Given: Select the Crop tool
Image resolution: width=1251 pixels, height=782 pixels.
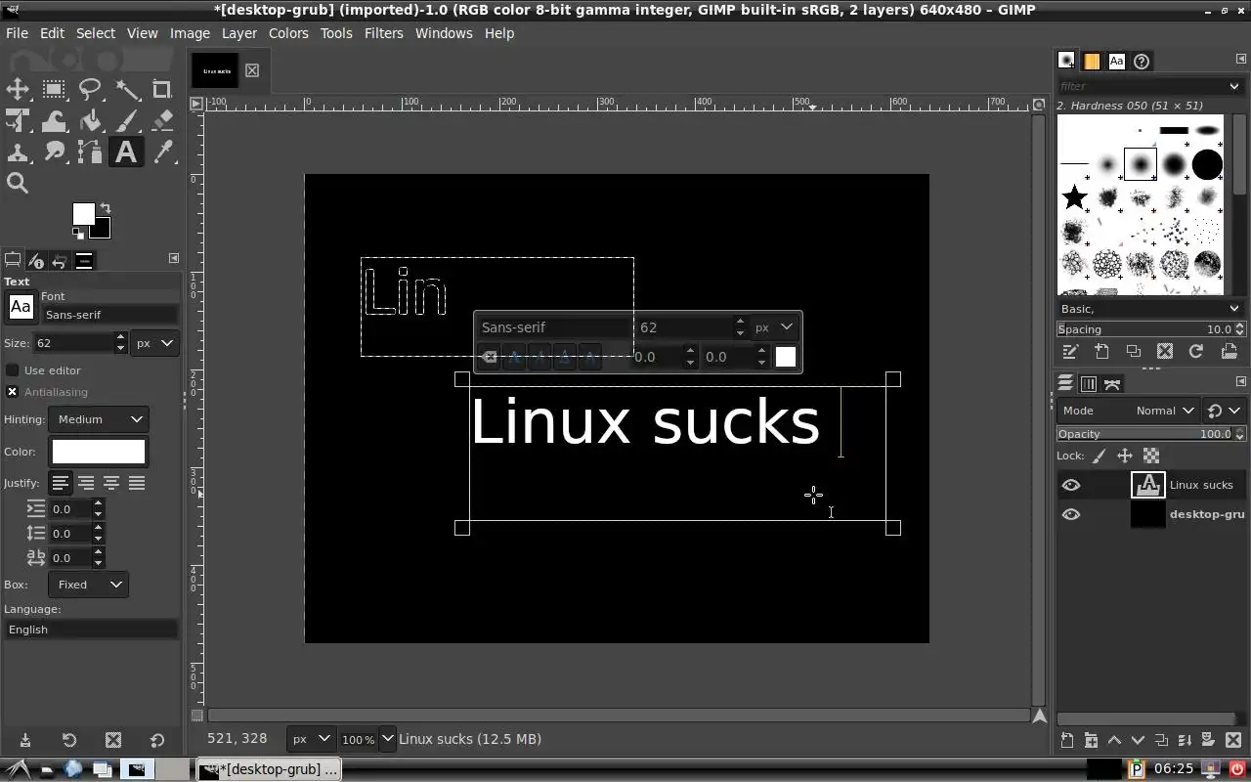Looking at the screenshot, I should pos(162,90).
